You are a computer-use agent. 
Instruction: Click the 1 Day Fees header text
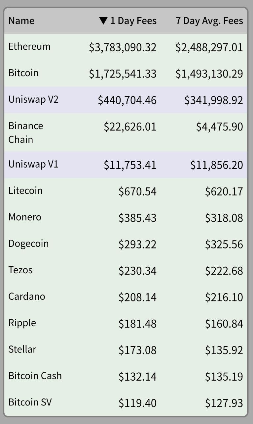(x=133, y=21)
